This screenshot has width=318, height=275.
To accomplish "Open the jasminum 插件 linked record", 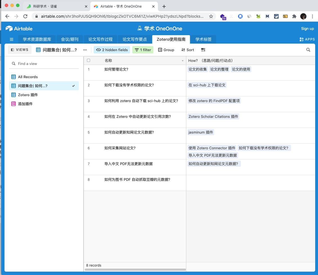I will click(201, 132).
